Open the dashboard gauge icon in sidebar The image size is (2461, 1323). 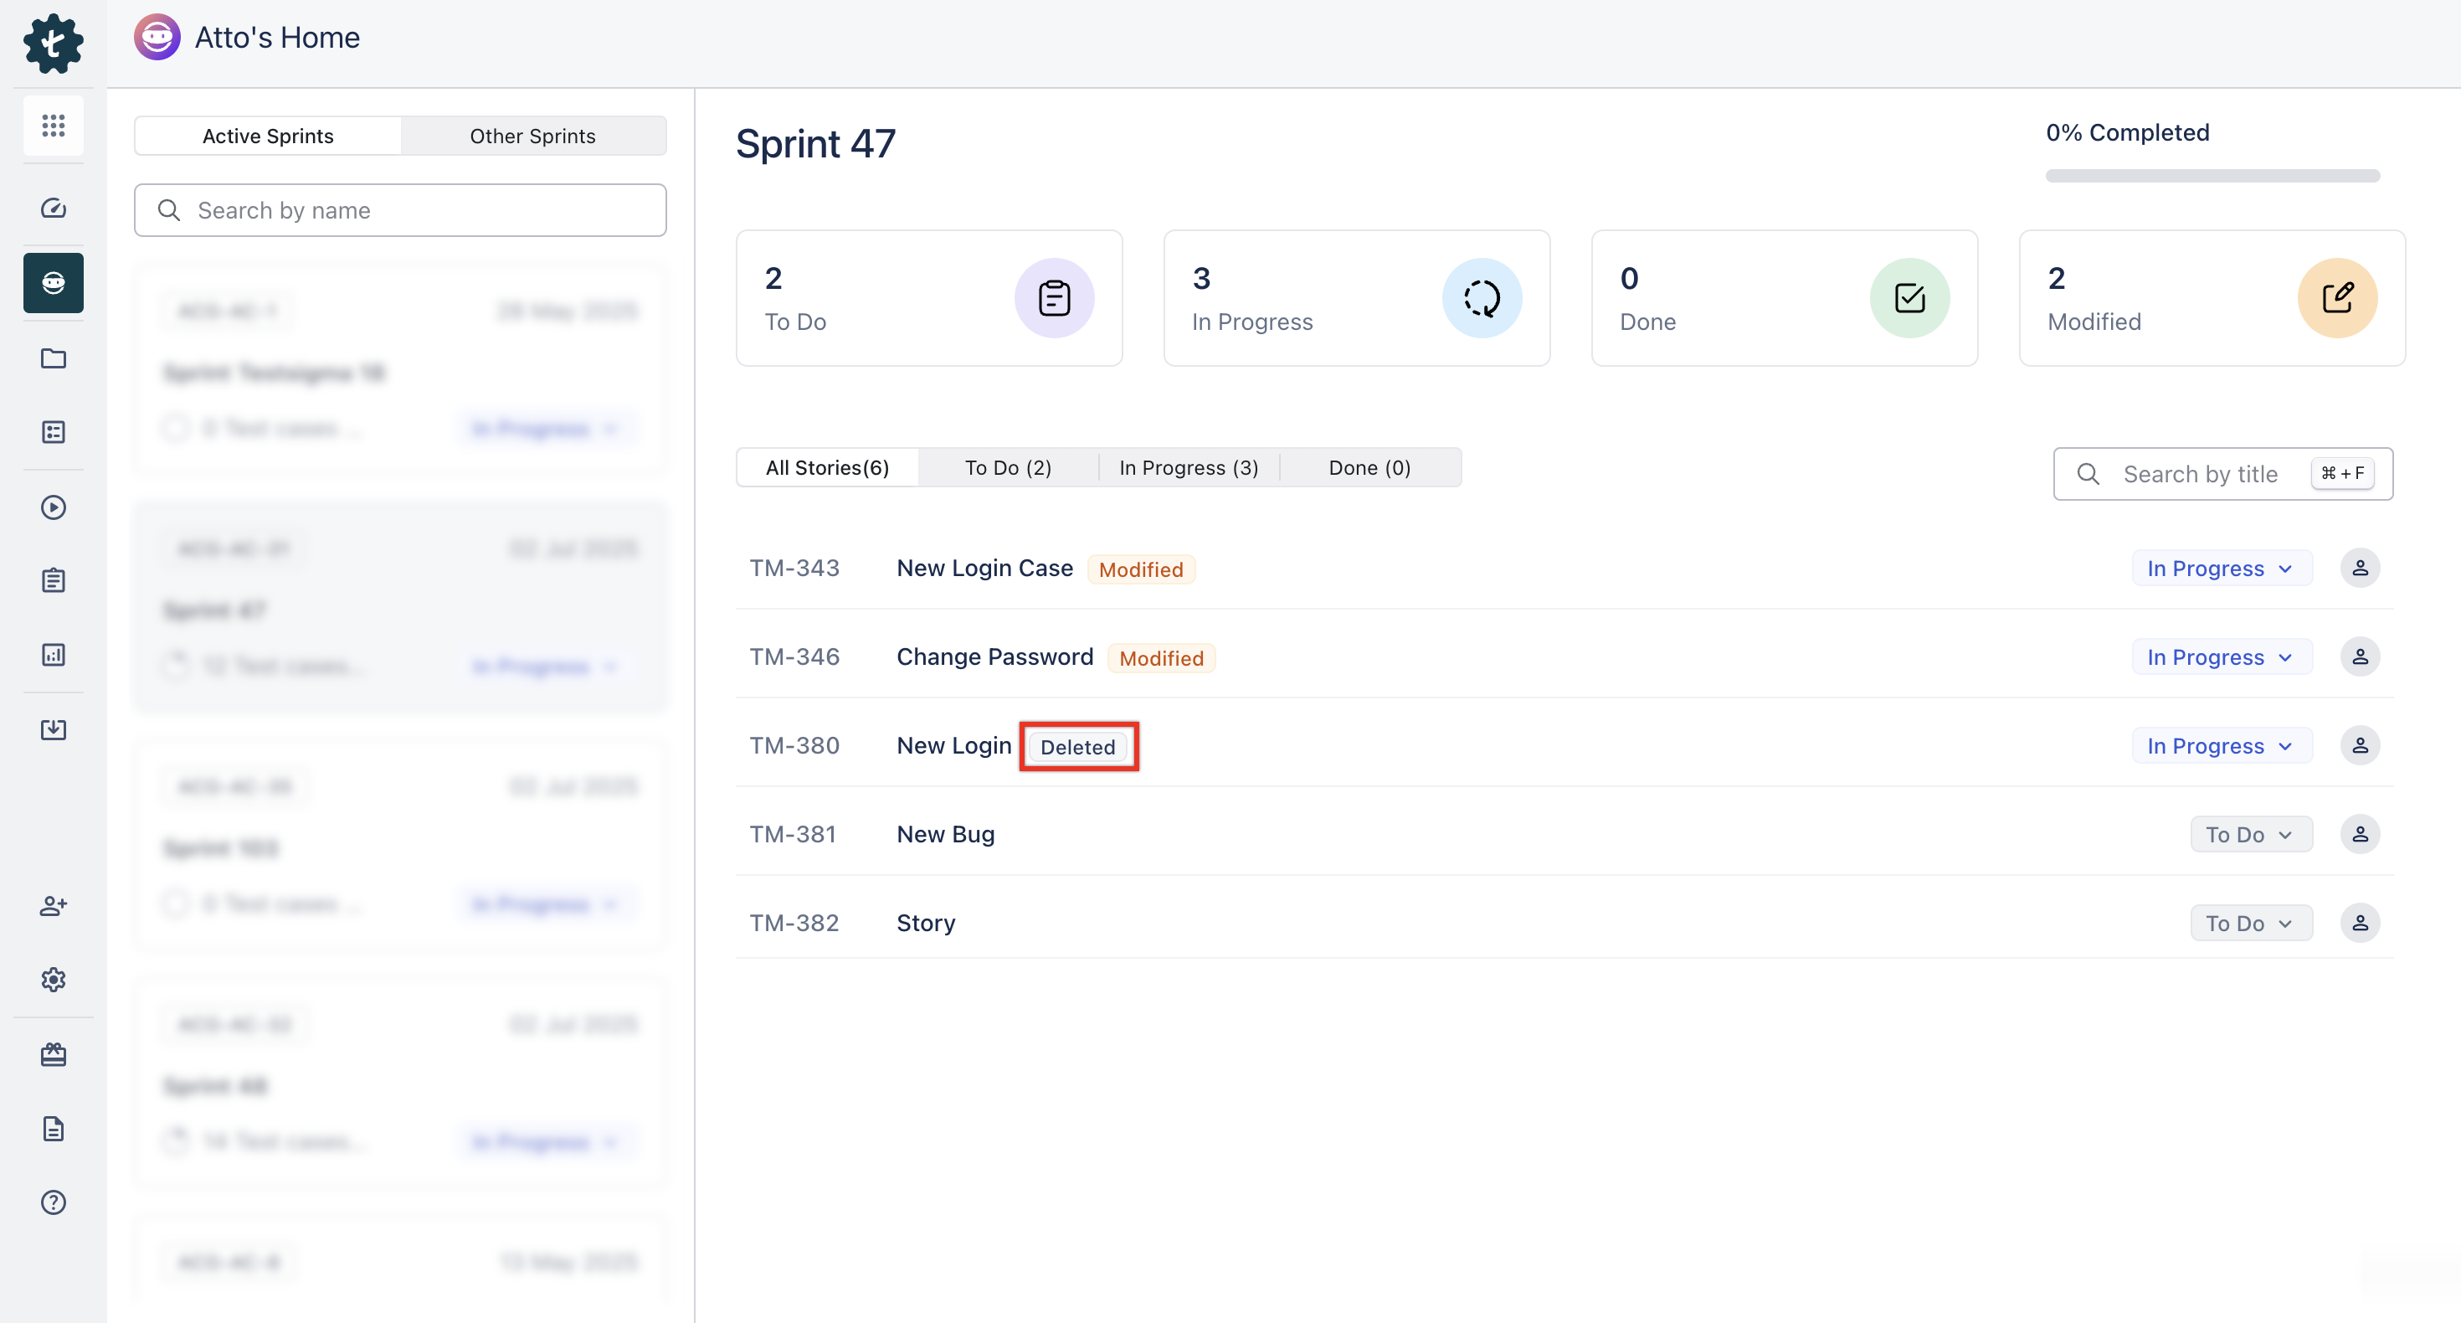tap(54, 208)
